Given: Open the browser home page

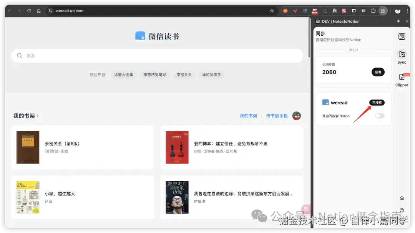Looking at the screenshot, I should click(39, 11).
